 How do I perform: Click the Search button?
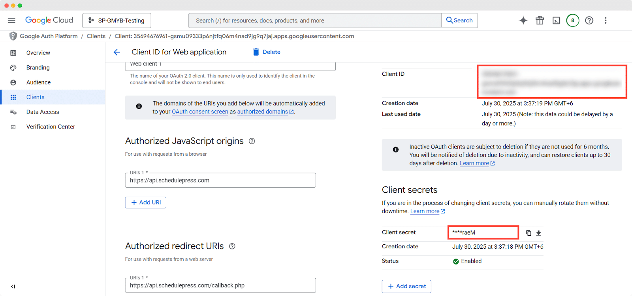pos(459,20)
